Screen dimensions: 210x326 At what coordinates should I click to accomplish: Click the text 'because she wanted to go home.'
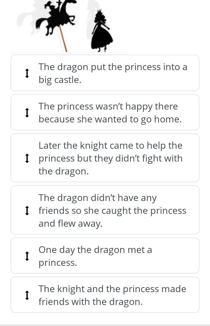(110, 119)
